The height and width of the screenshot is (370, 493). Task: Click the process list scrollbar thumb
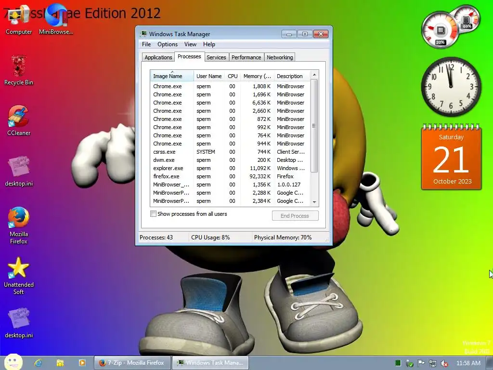314,126
